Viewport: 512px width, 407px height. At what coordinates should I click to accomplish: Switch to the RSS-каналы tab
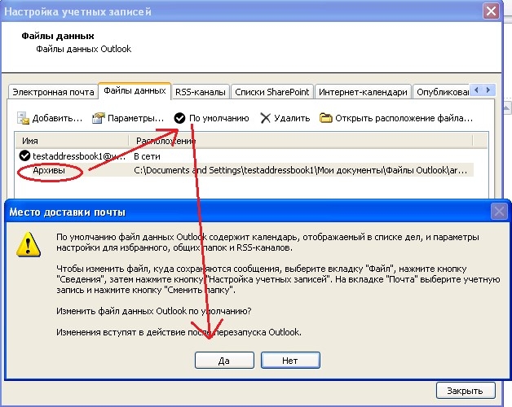[201, 92]
